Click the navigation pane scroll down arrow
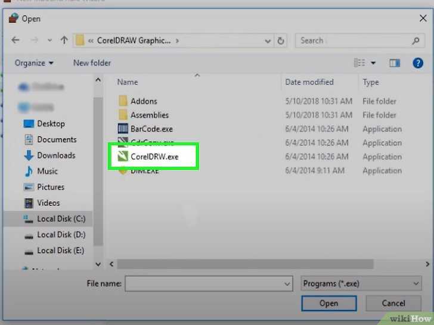Screen dimensions: 434x325 98,264
